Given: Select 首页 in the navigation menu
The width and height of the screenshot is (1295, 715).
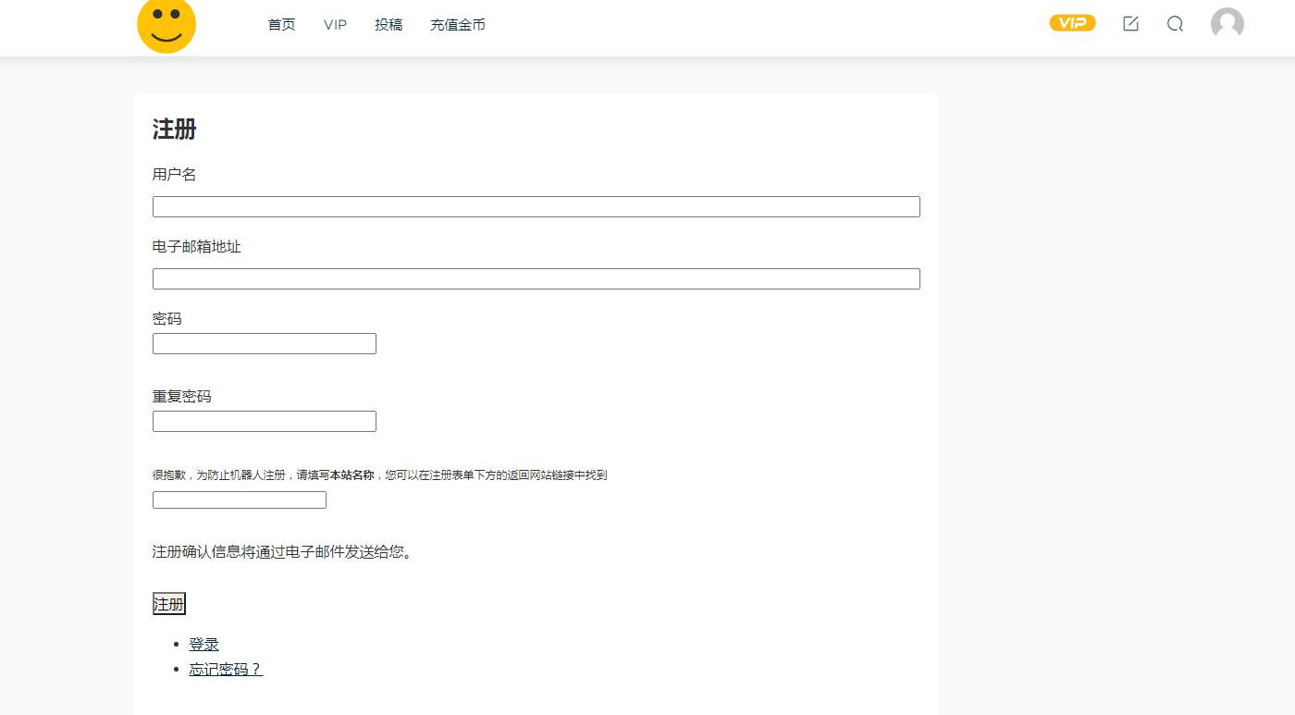Looking at the screenshot, I should tap(280, 25).
